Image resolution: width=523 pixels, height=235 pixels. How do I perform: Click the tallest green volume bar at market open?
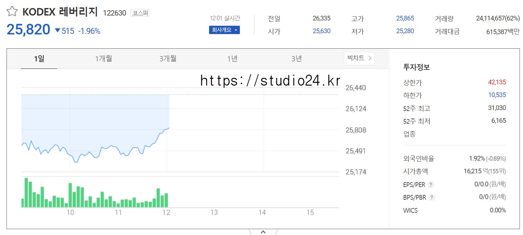point(26,193)
